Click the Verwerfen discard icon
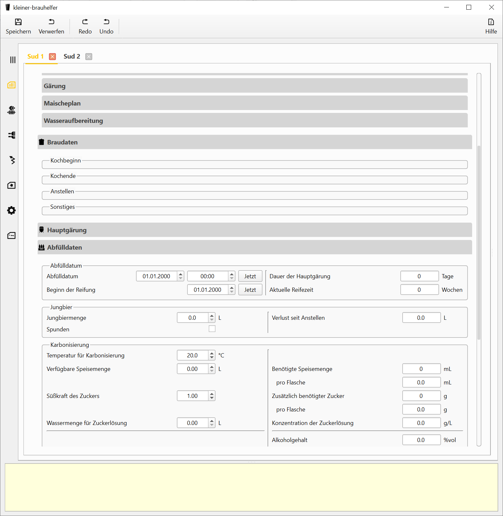 point(51,22)
